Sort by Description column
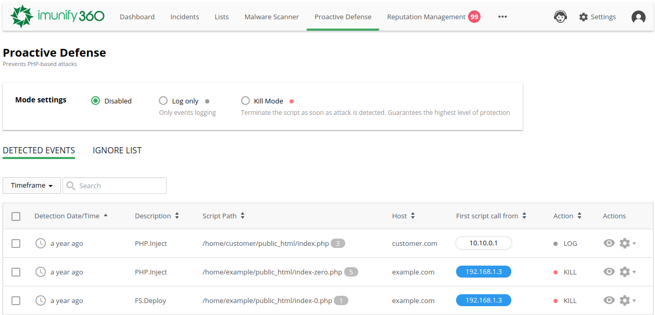655x315 pixels. tap(157, 216)
